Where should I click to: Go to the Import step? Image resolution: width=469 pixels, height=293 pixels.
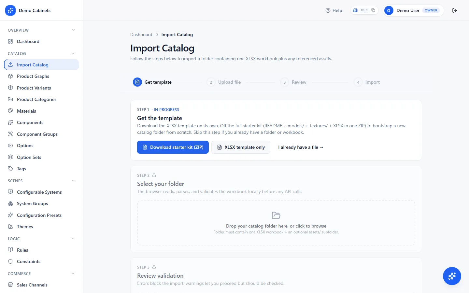point(367,82)
